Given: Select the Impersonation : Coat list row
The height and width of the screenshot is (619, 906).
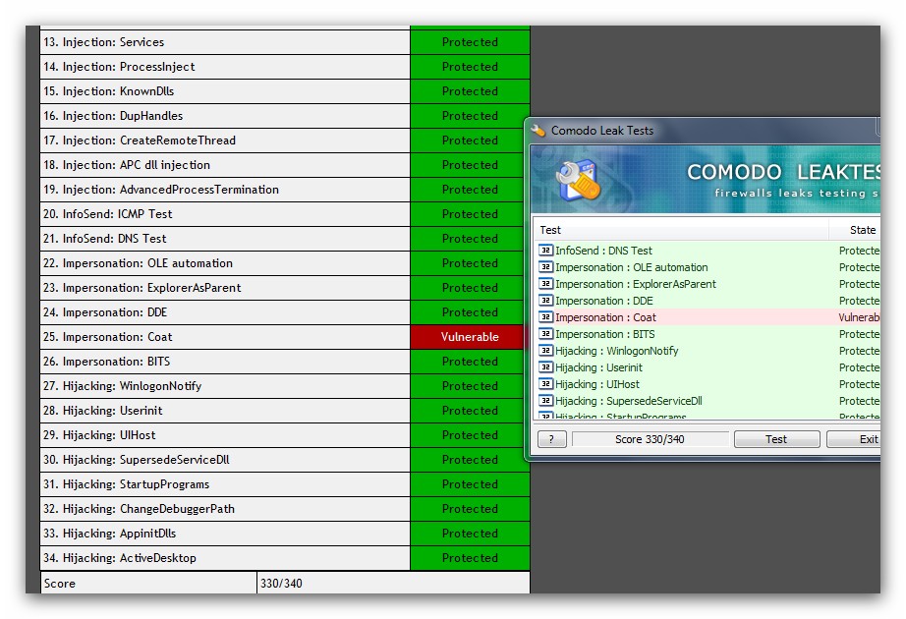Looking at the screenshot, I should pos(708,317).
